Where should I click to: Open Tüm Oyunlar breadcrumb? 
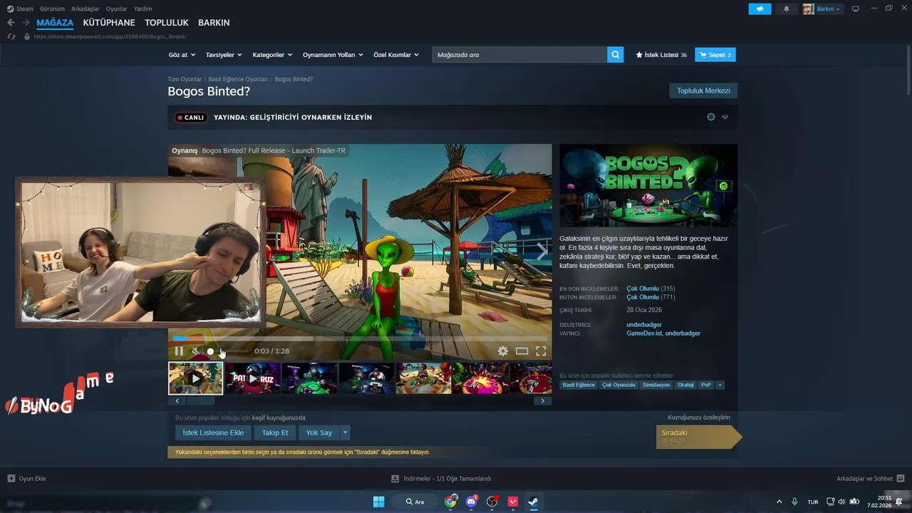(185, 79)
